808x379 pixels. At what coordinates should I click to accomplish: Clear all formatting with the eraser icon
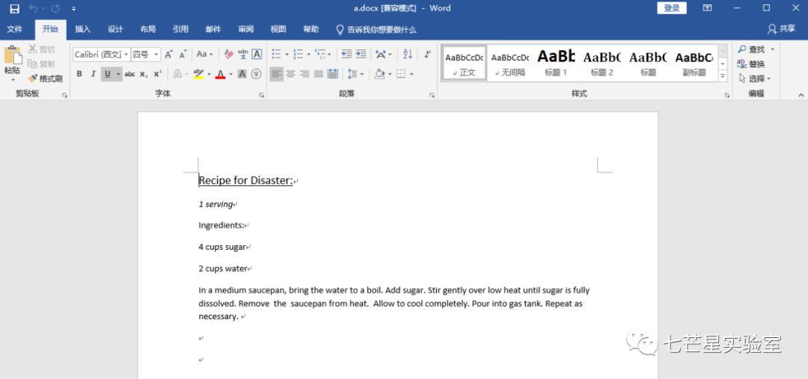coord(229,54)
